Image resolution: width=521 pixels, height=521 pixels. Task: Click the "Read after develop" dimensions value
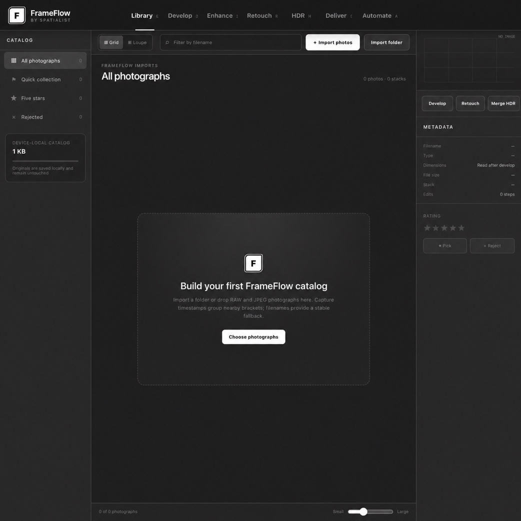pos(495,165)
